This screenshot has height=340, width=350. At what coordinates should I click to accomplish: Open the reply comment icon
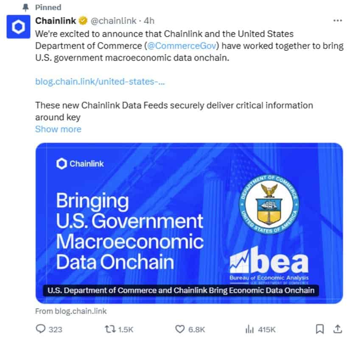point(40,329)
